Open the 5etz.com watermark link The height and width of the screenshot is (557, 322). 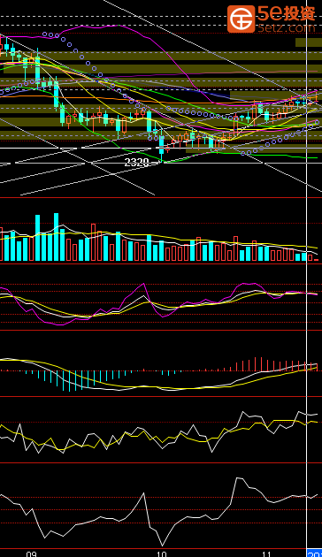287,27
